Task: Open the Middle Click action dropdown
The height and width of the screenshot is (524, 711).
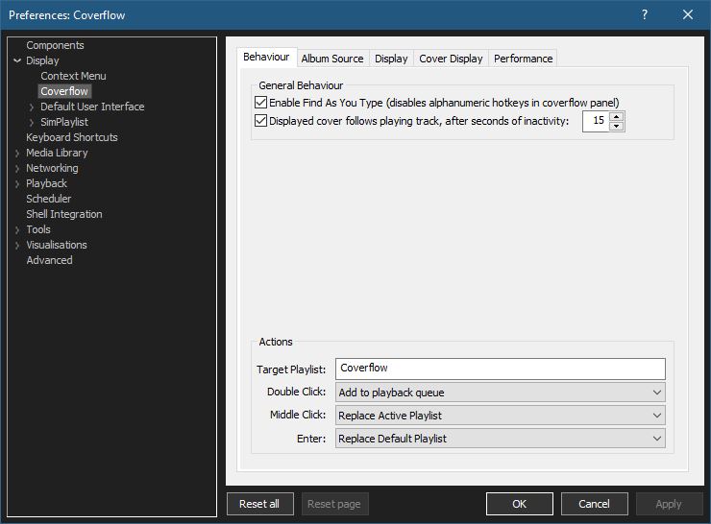Action: (x=500, y=416)
